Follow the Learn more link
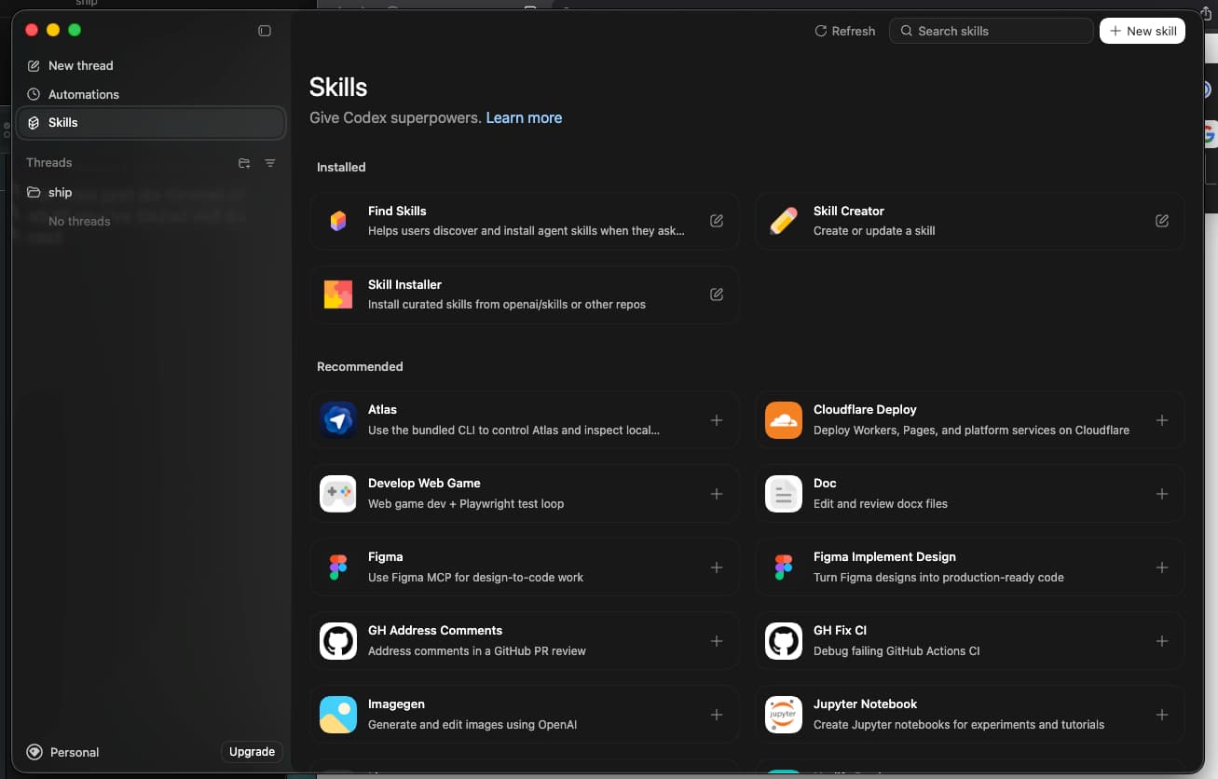 click(x=524, y=118)
